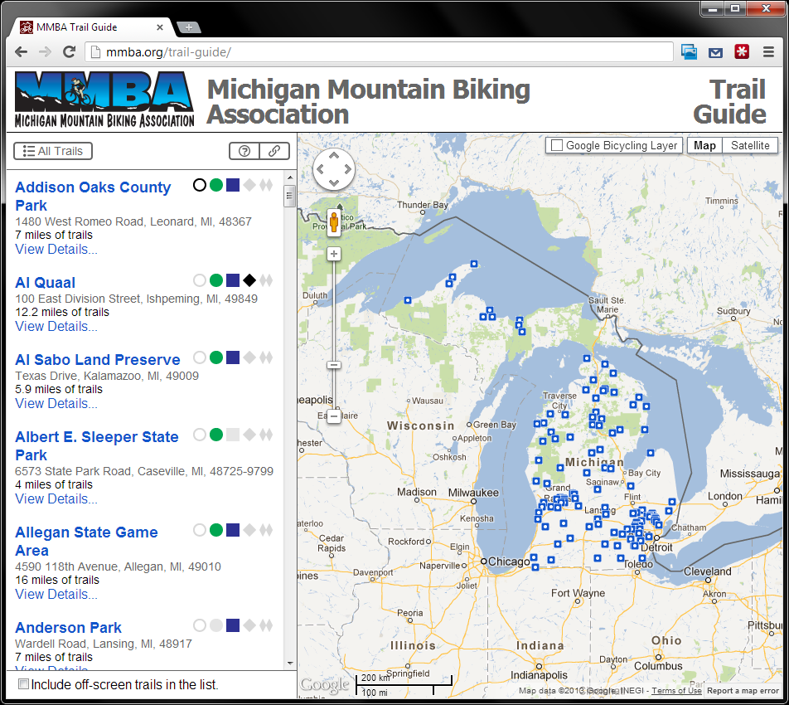Click trail list scrollbar down arrow
The height and width of the screenshot is (705, 789).
click(290, 664)
